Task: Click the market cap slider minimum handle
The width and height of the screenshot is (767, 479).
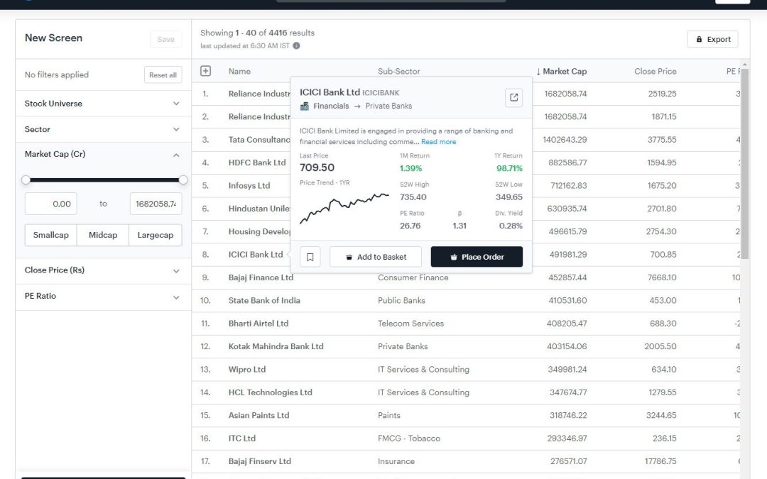Action: click(x=26, y=180)
